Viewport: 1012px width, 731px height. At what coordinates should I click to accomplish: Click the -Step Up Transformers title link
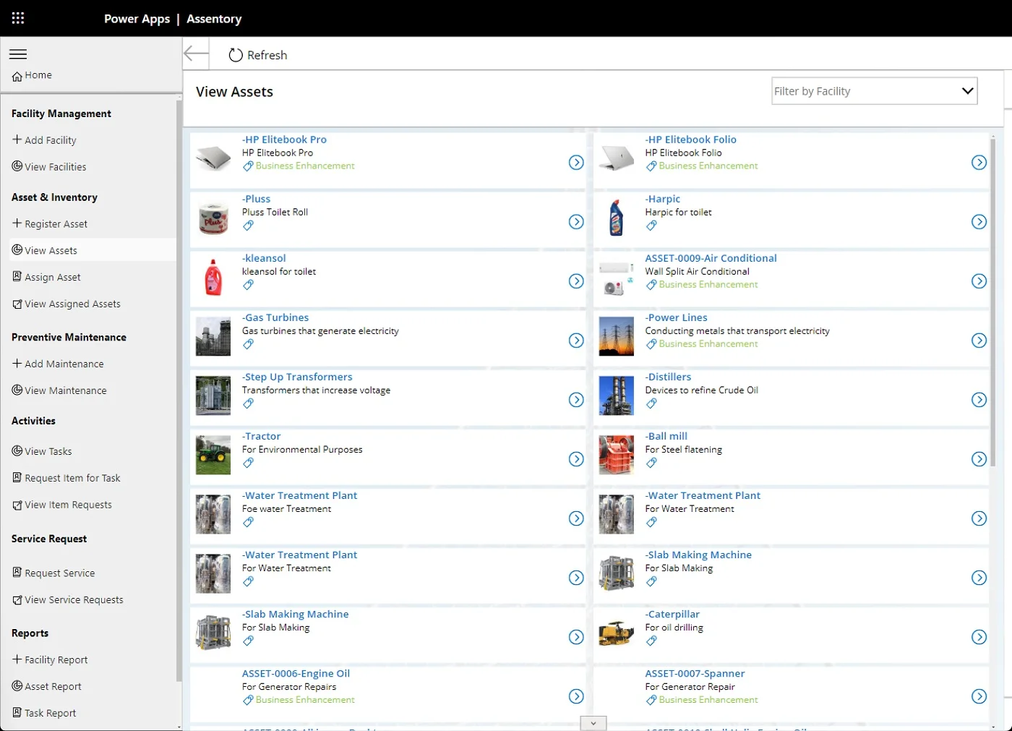[x=297, y=377]
